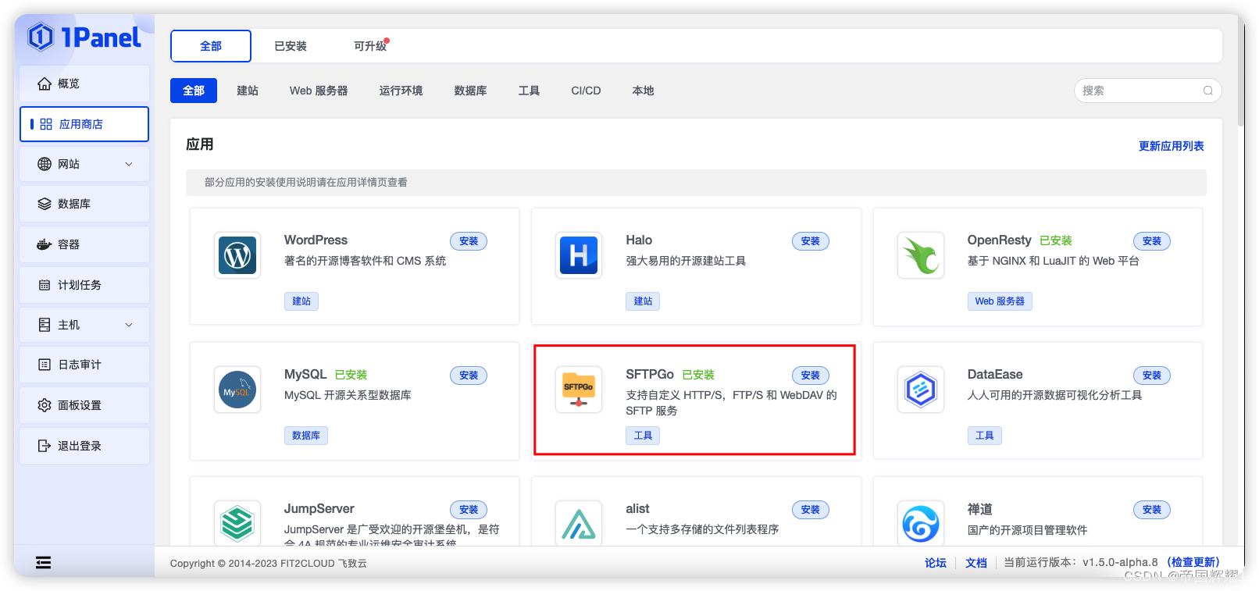Click the alist app icon

tap(579, 523)
